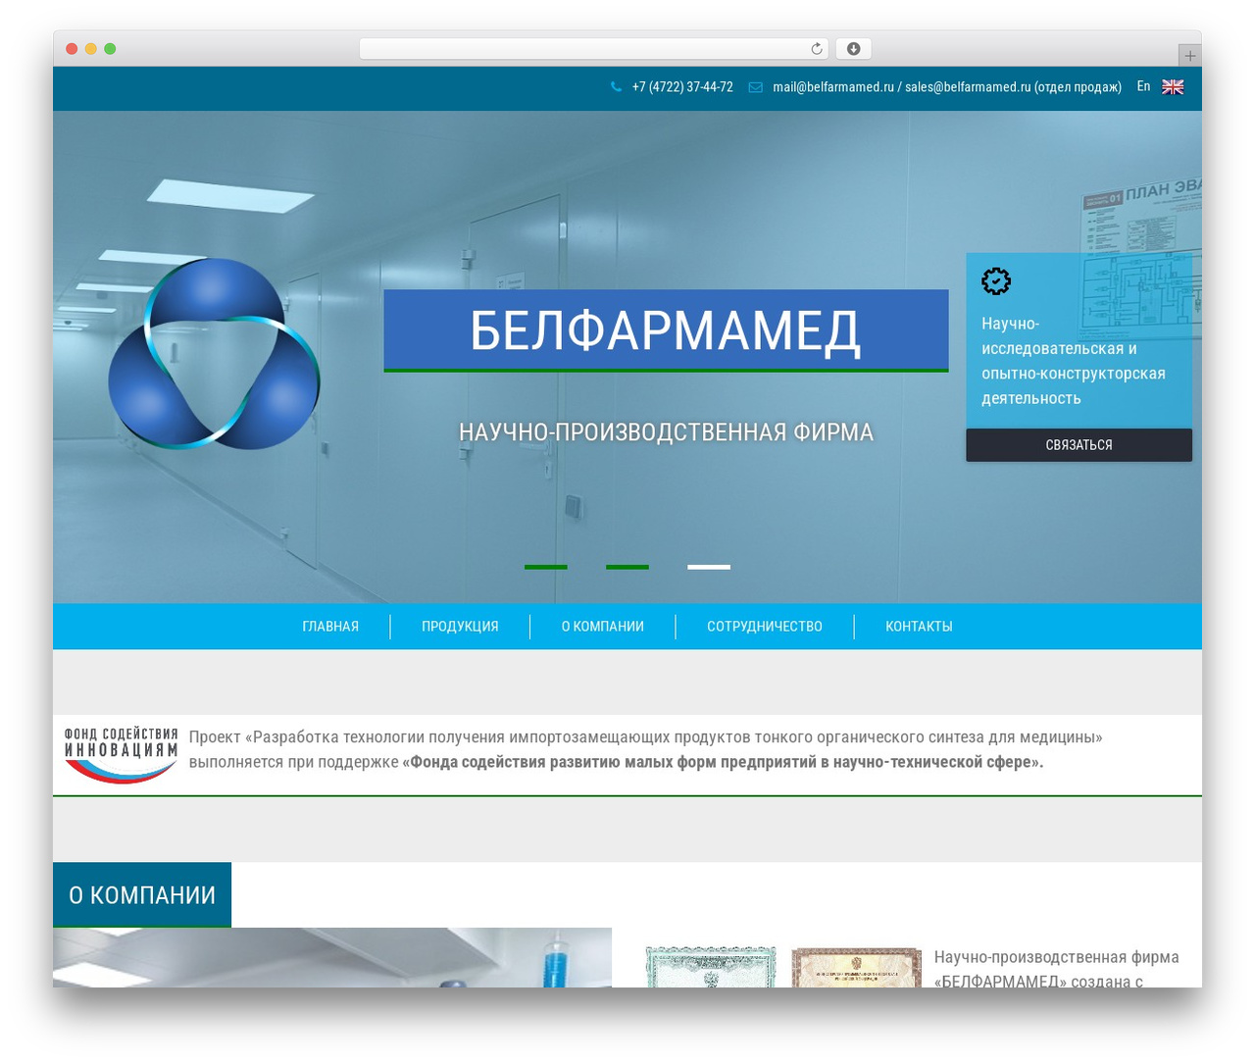1255x1063 pixels.
Task: Click the green maximize window button
Action: (110, 49)
